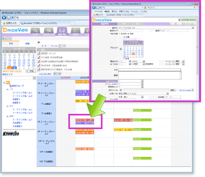Open 重要度ランク dropdown
The width and height of the screenshot is (205, 177).
tap(142, 87)
